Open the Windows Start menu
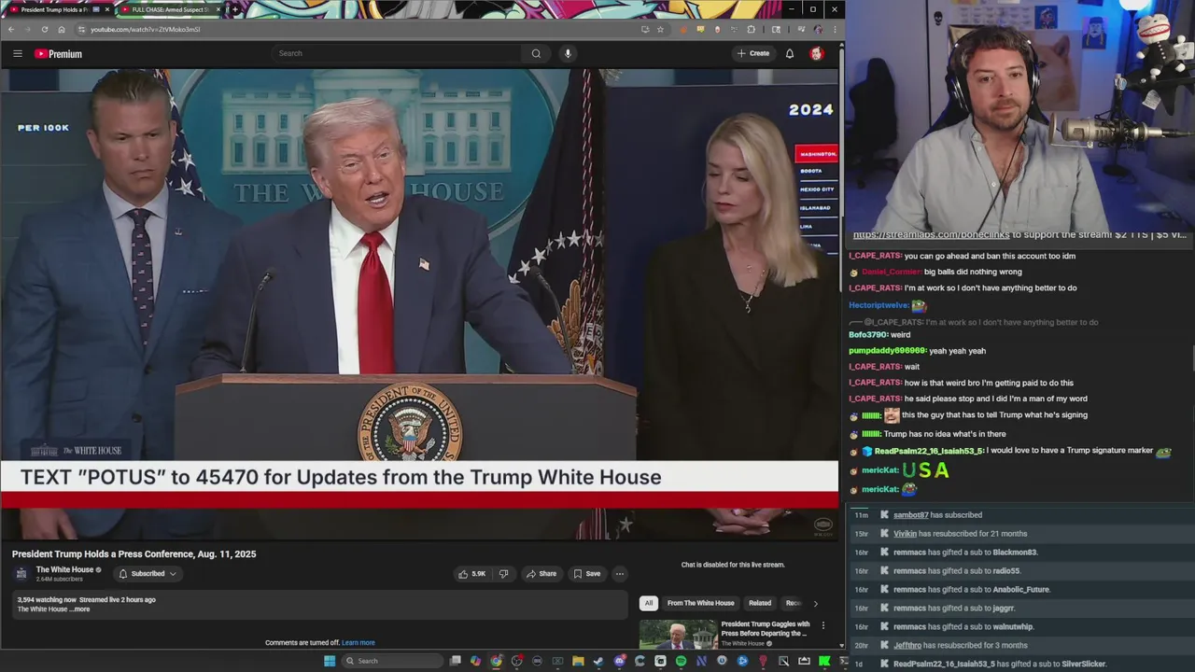 (x=330, y=661)
